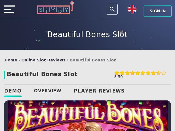Click the empty tenth rating star

click(164, 73)
